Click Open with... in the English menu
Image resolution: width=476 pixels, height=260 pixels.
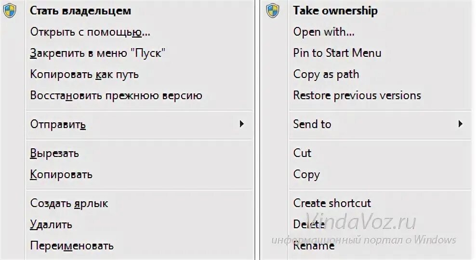(x=324, y=32)
